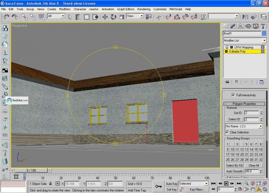The width and height of the screenshot is (269, 193).
Task: Open the View reference coordinate dropdown
Action: pyautogui.click(x=142, y=16)
